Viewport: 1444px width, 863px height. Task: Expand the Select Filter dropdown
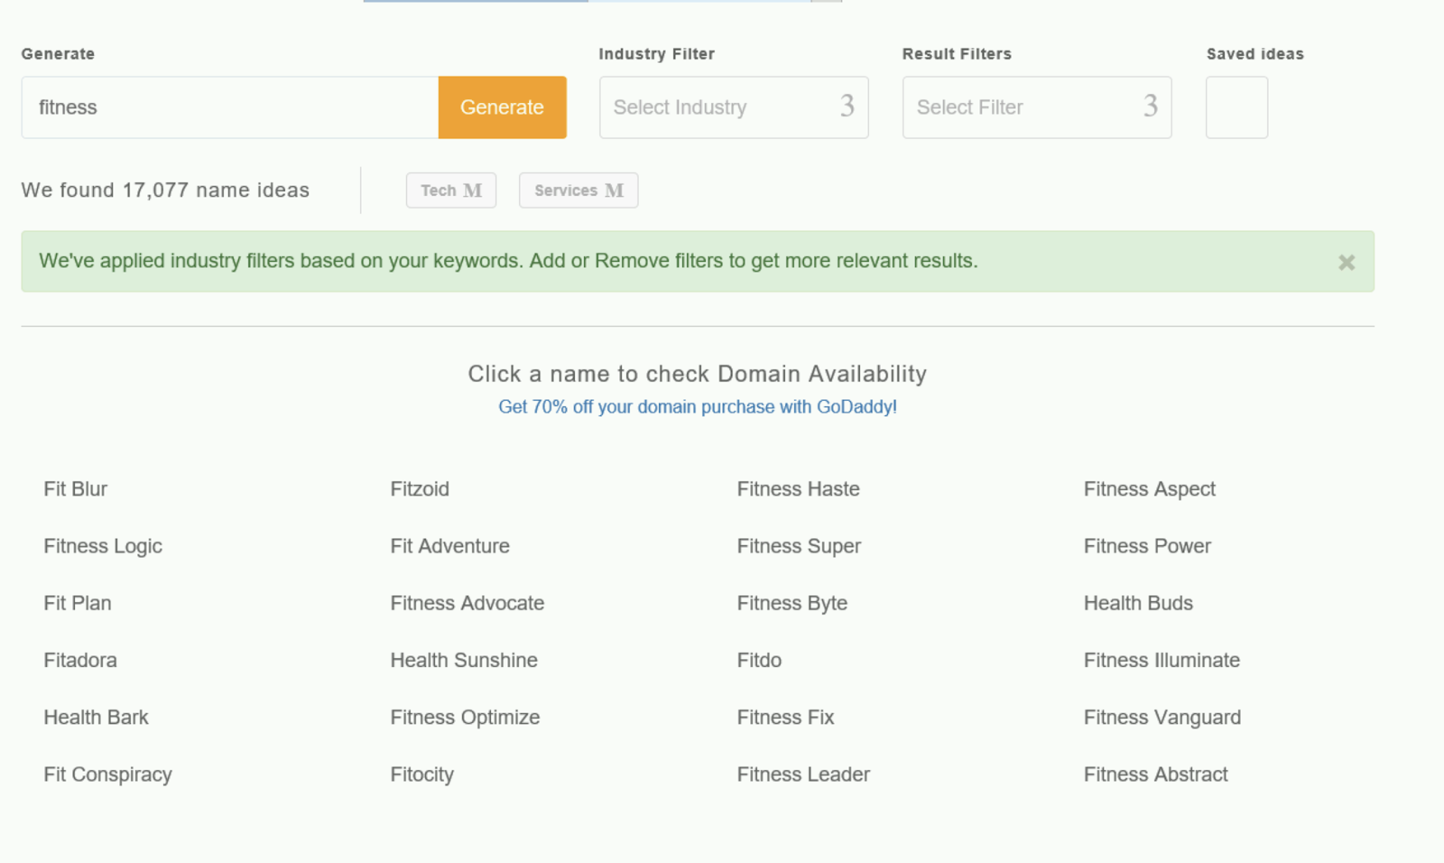coord(1036,107)
